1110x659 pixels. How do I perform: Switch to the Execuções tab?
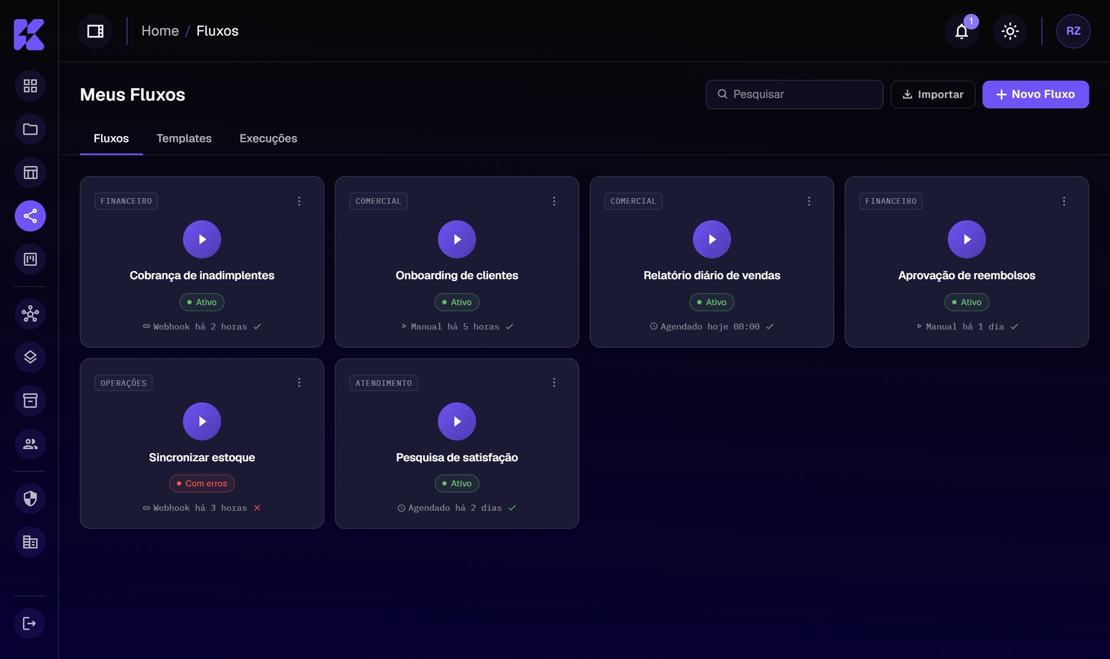tap(268, 139)
